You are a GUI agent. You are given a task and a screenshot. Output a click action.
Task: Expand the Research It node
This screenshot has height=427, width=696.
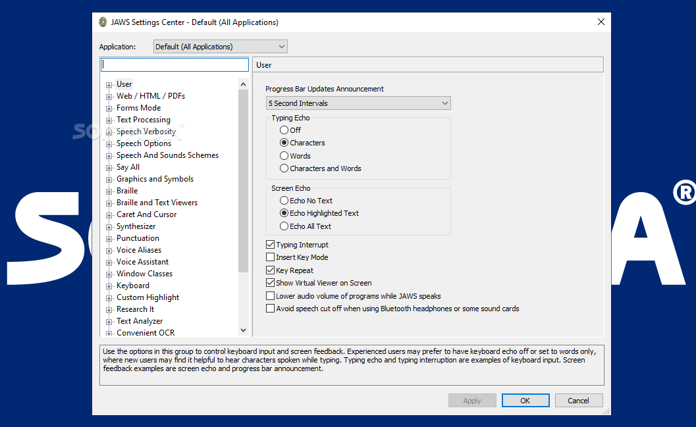pyautogui.click(x=109, y=310)
